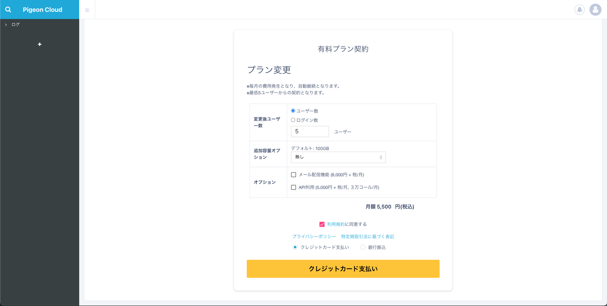
Task: Click the plus icon in sidebar
Action: click(39, 44)
